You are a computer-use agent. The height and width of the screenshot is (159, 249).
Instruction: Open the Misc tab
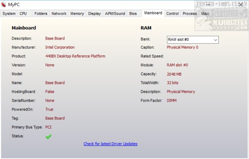pos(205,14)
